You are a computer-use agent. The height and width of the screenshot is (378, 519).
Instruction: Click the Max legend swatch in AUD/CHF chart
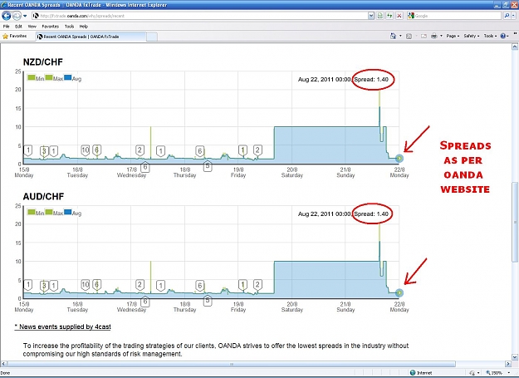[49, 212]
